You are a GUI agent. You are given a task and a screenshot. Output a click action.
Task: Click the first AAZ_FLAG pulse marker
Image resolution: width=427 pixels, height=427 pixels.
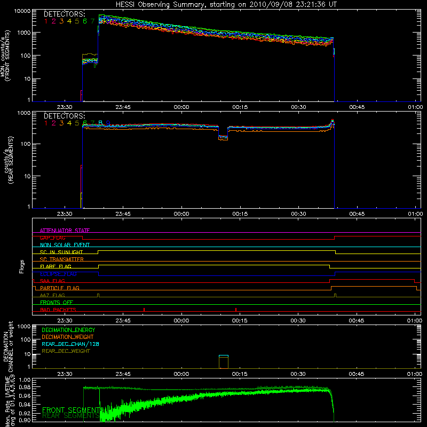[98, 295]
